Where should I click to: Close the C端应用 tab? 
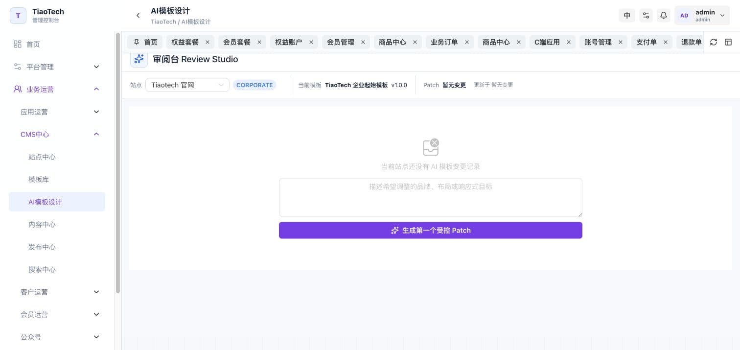(x=569, y=42)
